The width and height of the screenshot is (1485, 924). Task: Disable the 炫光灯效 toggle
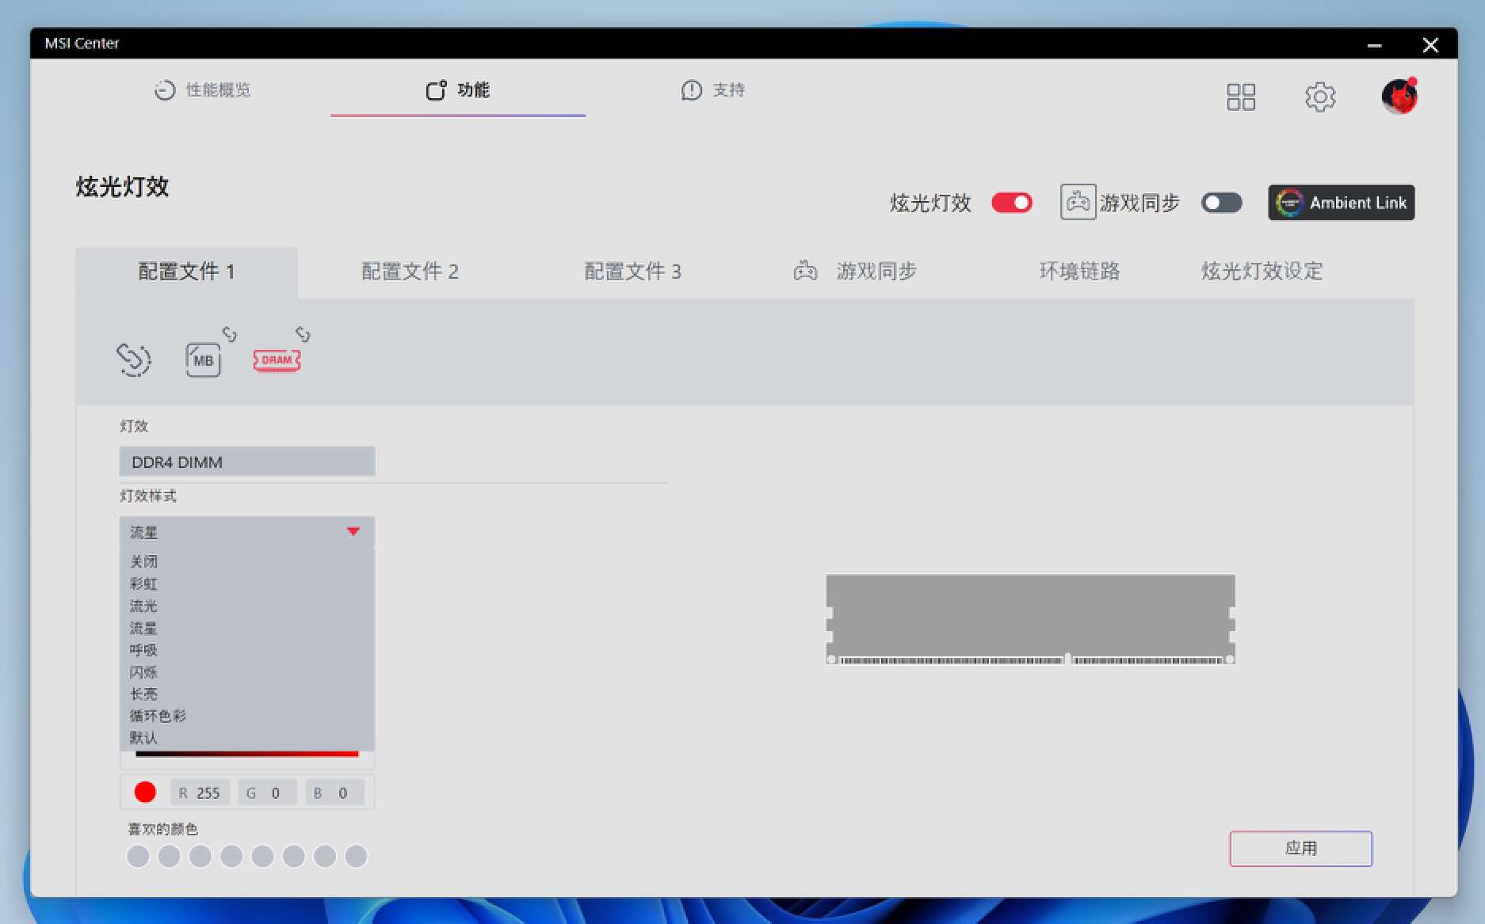coord(1010,202)
